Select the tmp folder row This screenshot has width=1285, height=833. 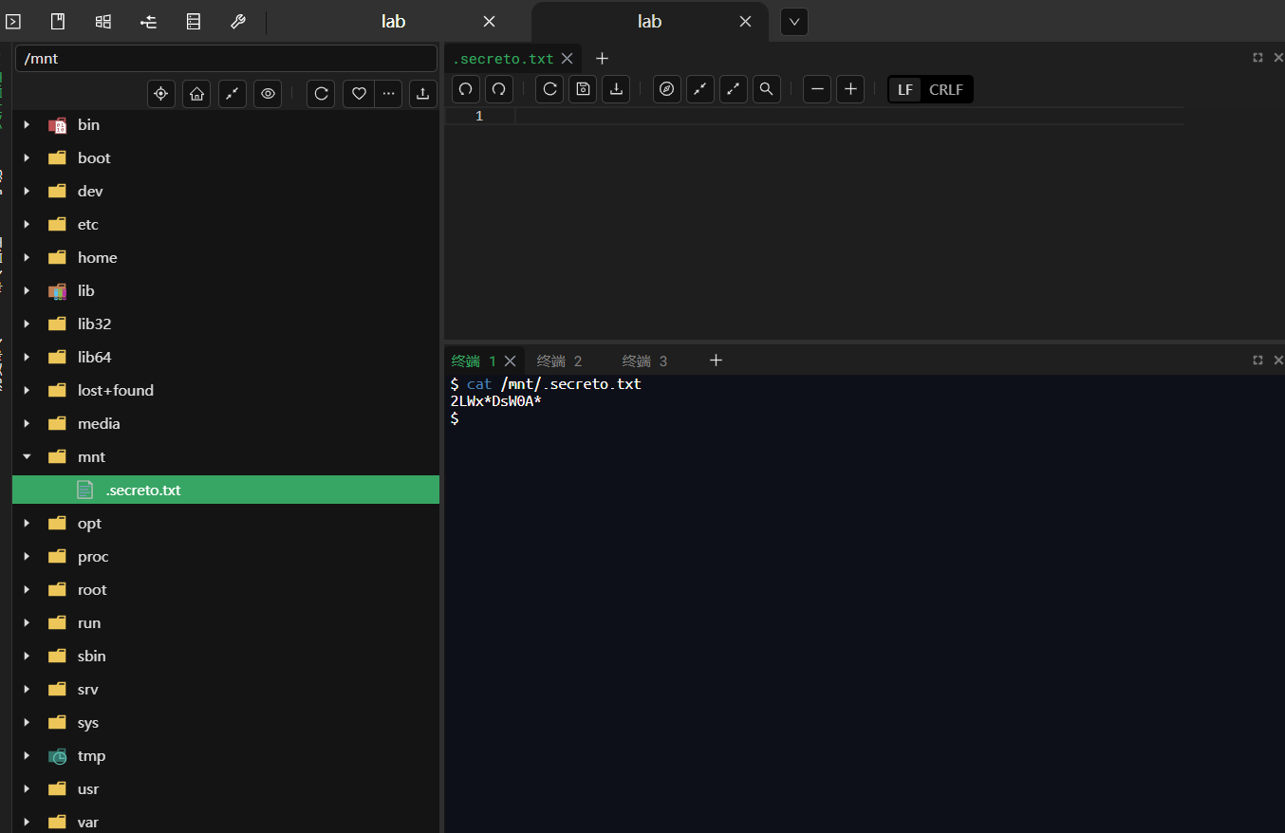tap(226, 756)
